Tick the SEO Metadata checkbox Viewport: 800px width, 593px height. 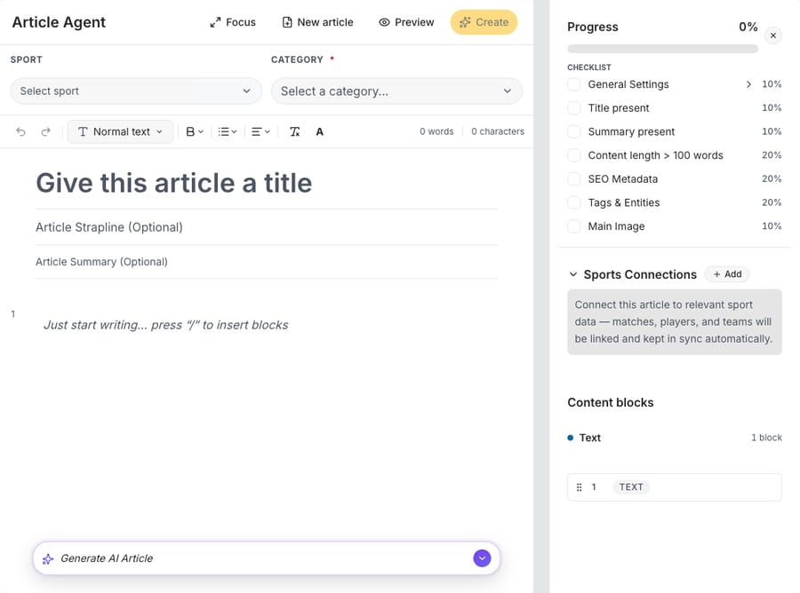coord(574,179)
